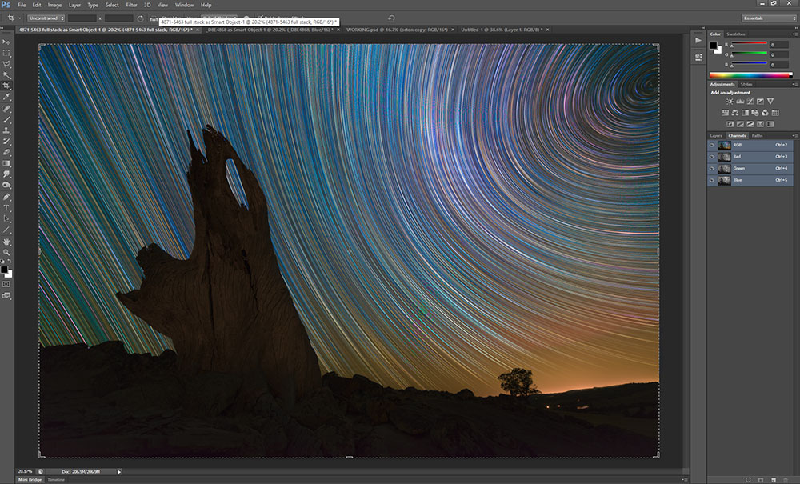The height and width of the screenshot is (484, 800).
Task: Select the Magic Wand tool
Action: (6, 75)
